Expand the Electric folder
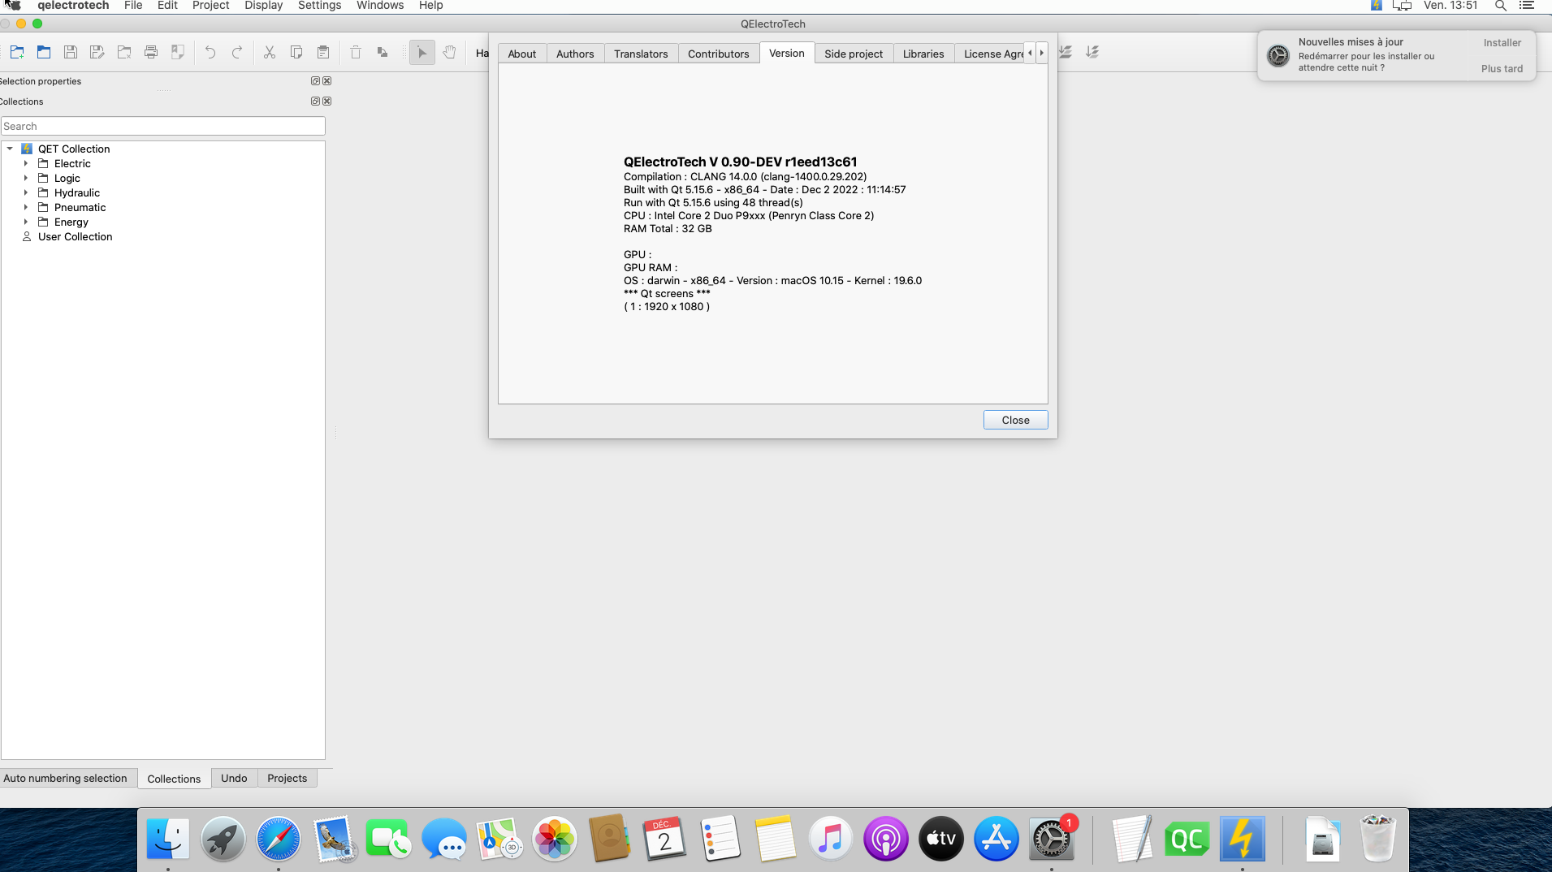 26,163
